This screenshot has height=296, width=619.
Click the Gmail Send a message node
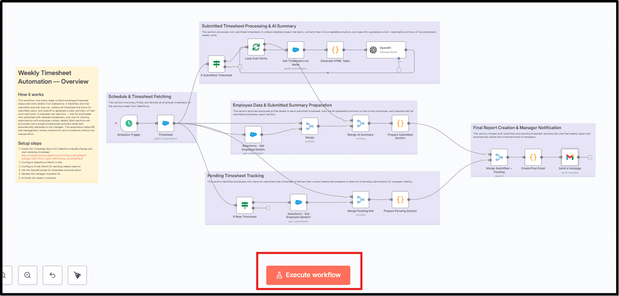[x=569, y=157]
